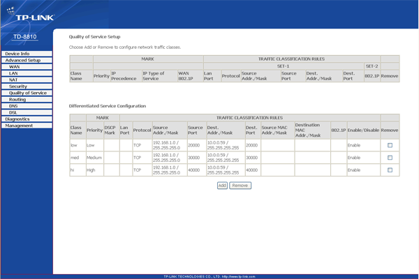Open Advanced Setup menu item

point(27,61)
